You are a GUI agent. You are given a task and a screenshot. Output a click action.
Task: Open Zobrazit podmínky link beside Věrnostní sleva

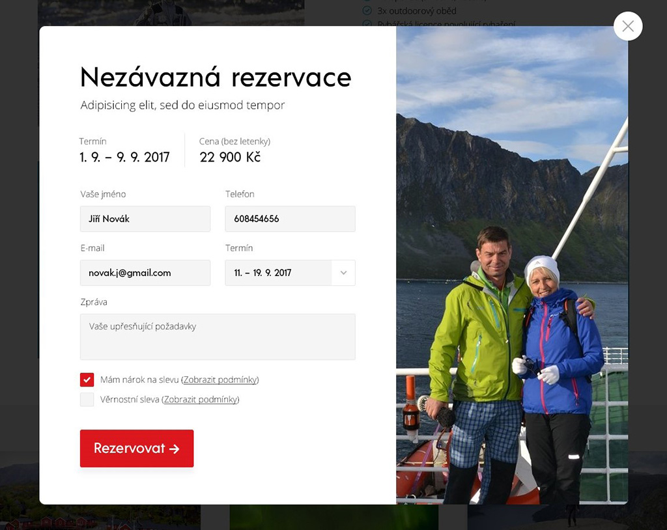point(201,399)
